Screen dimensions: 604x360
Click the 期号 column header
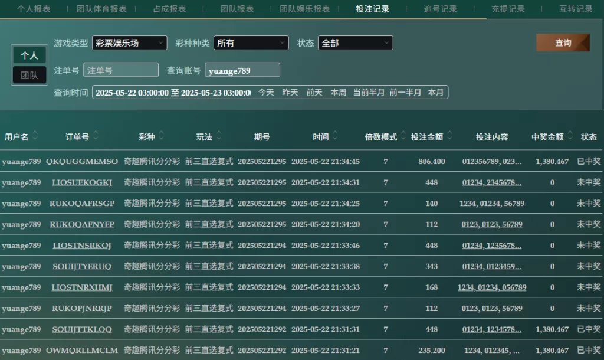click(262, 137)
